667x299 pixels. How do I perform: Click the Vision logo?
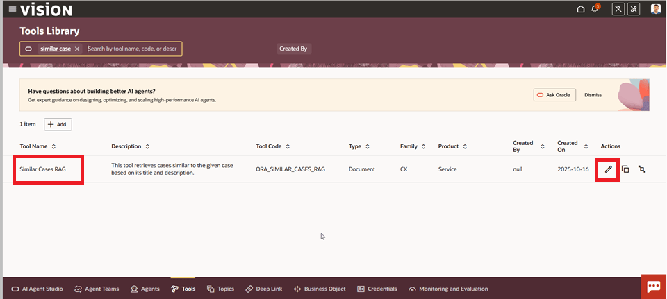tap(46, 9)
